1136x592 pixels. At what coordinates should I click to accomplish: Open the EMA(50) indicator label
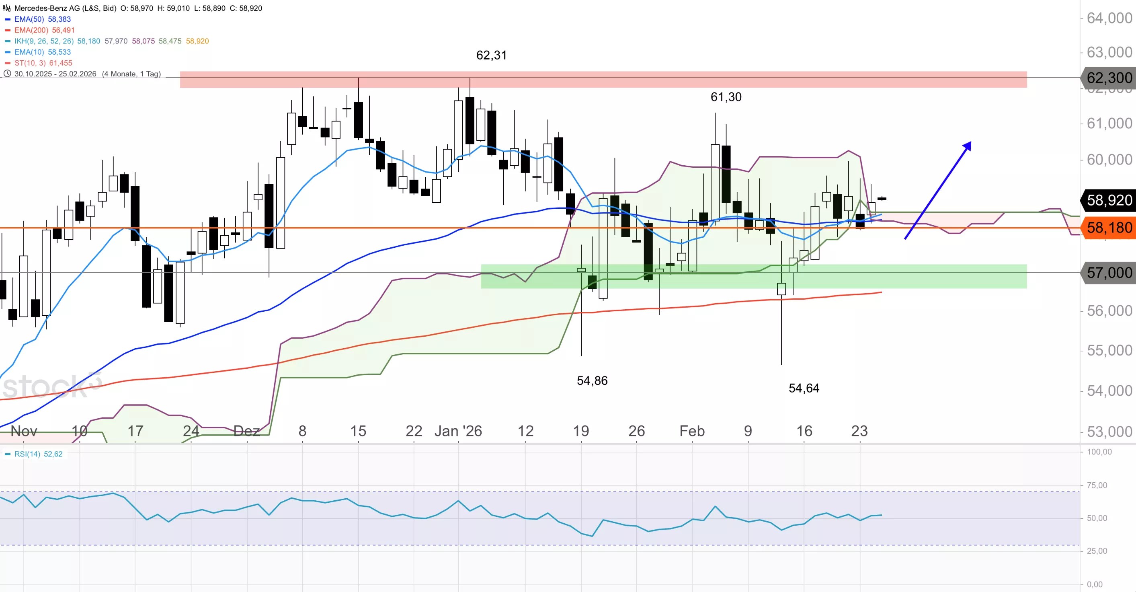tap(29, 19)
